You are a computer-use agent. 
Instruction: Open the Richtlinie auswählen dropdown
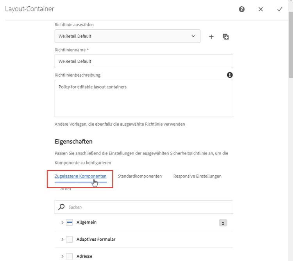click(127, 36)
